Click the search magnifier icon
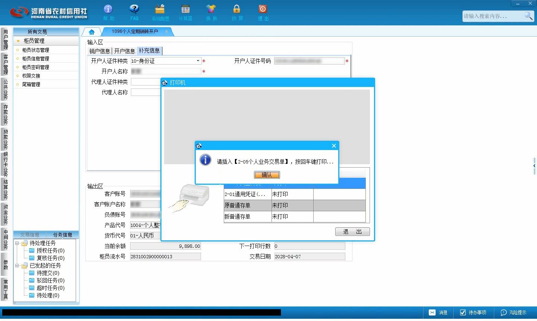Image resolution: width=537 pixels, height=321 pixels. (528, 16)
